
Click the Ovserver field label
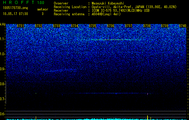click(x=61, y=4)
